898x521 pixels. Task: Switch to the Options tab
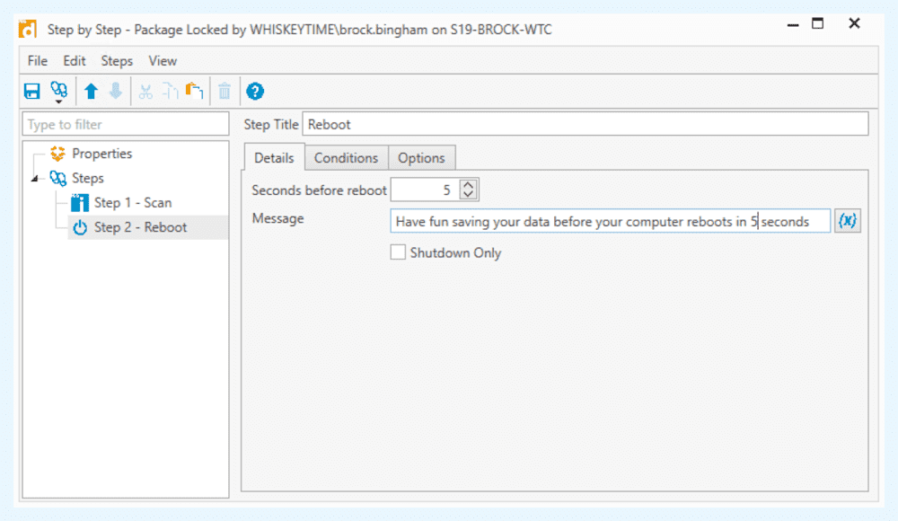421,158
